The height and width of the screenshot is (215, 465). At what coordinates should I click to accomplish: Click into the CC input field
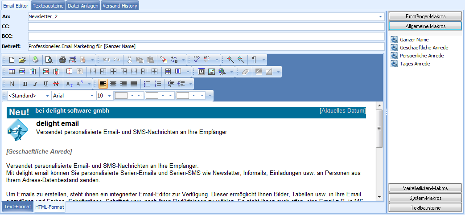[x=206, y=26]
